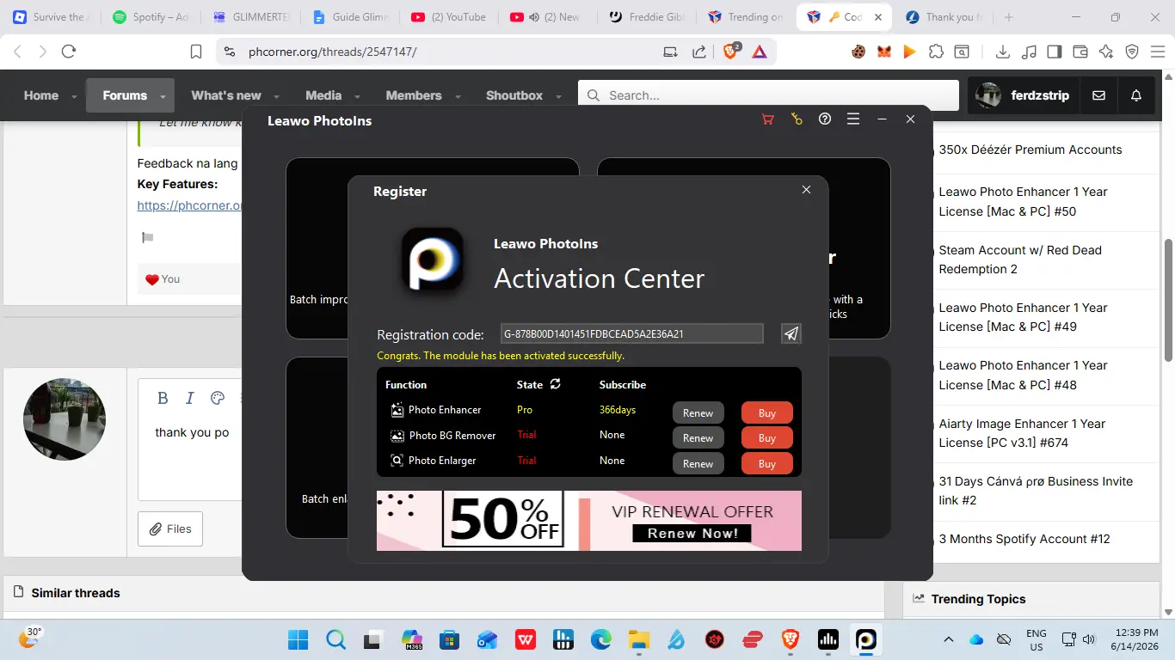Viewport: 1175px width, 660px height.
Task: Click the Photo Enhancer function icon
Action: point(397,410)
